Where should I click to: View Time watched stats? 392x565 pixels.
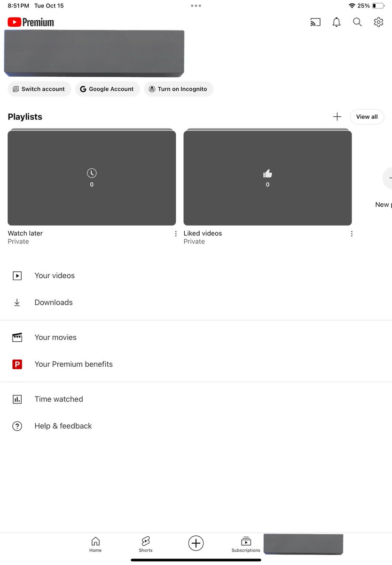point(196,399)
